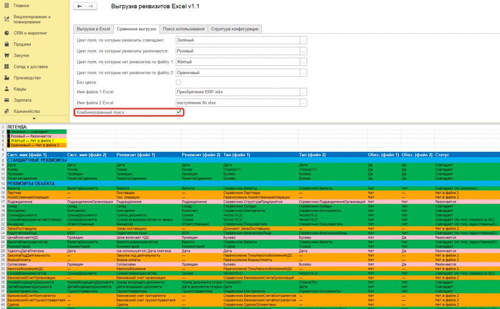Click the Казначейство icon in sidebar

tap(6, 111)
